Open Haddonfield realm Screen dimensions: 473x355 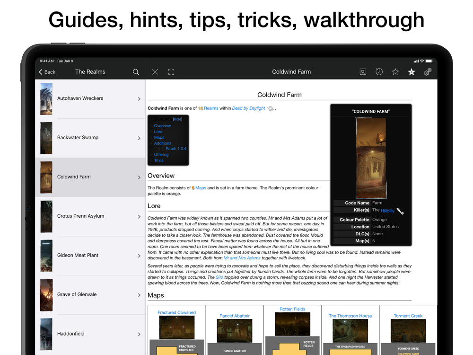coord(90,334)
